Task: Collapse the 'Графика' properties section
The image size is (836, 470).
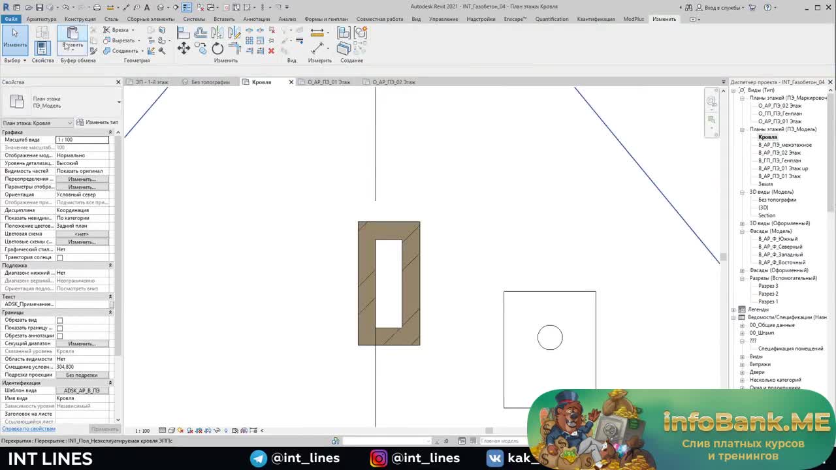Action: click(x=110, y=133)
